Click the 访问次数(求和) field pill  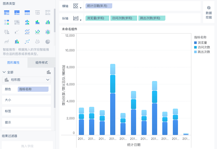click(x=124, y=18)
